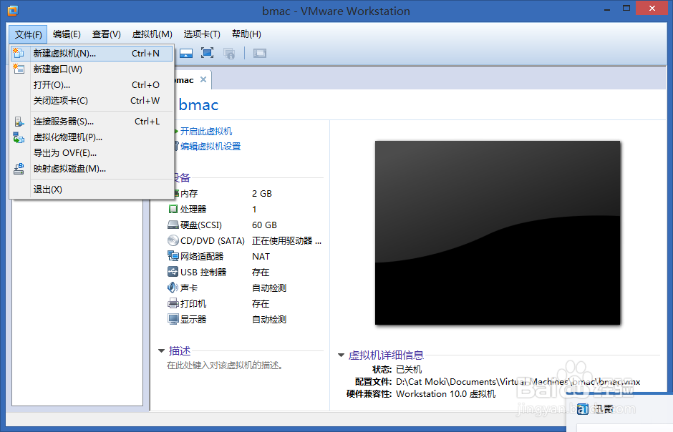This screenshot has height=432, width=673.
Task: Collapse the 虚拟机详细信息 section
Action: pos(342,355)
